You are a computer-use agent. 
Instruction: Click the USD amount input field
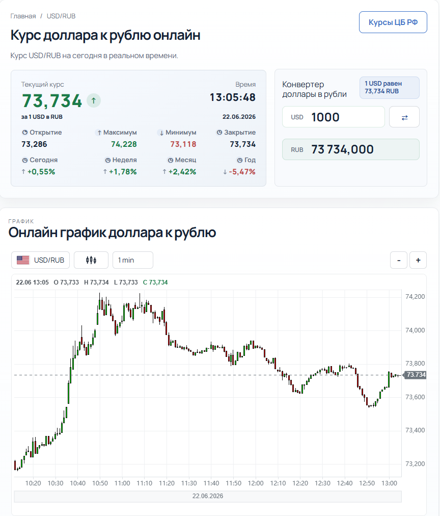[333, 117]
